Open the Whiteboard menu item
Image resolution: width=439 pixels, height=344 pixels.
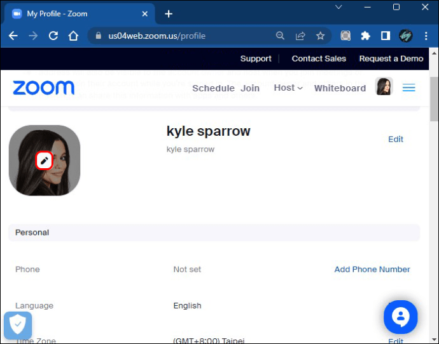[x=340, y=88]
